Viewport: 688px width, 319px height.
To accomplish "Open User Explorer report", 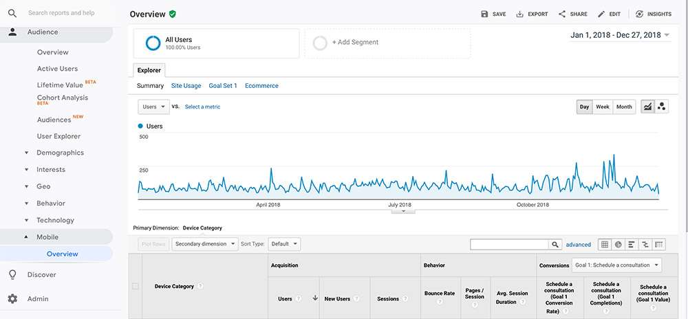I will tap(58, 136).
